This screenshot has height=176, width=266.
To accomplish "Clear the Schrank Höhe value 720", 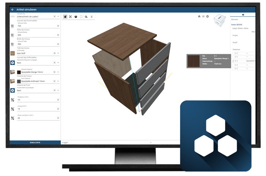I will tap(58, 26).
